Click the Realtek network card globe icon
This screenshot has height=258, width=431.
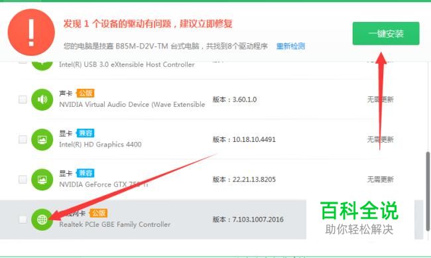pyautogui.click(x=42, y=220)
